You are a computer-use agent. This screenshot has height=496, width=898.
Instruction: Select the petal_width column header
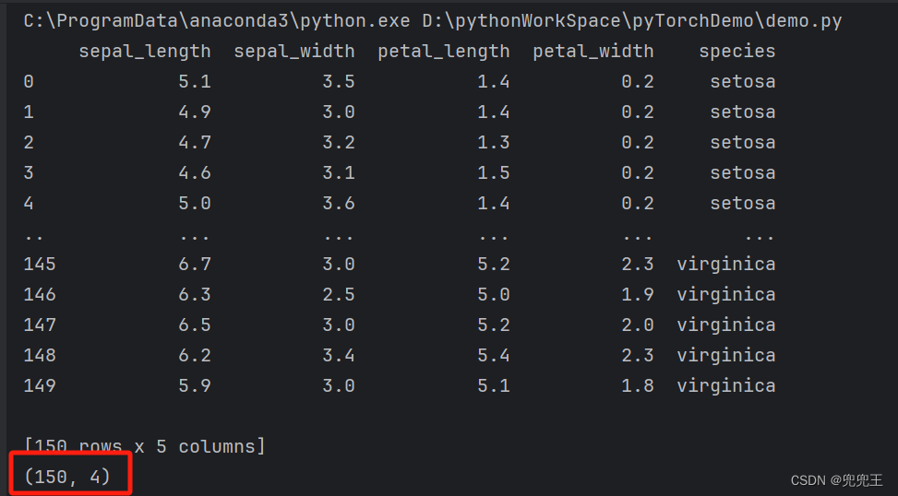click(593, 52)
